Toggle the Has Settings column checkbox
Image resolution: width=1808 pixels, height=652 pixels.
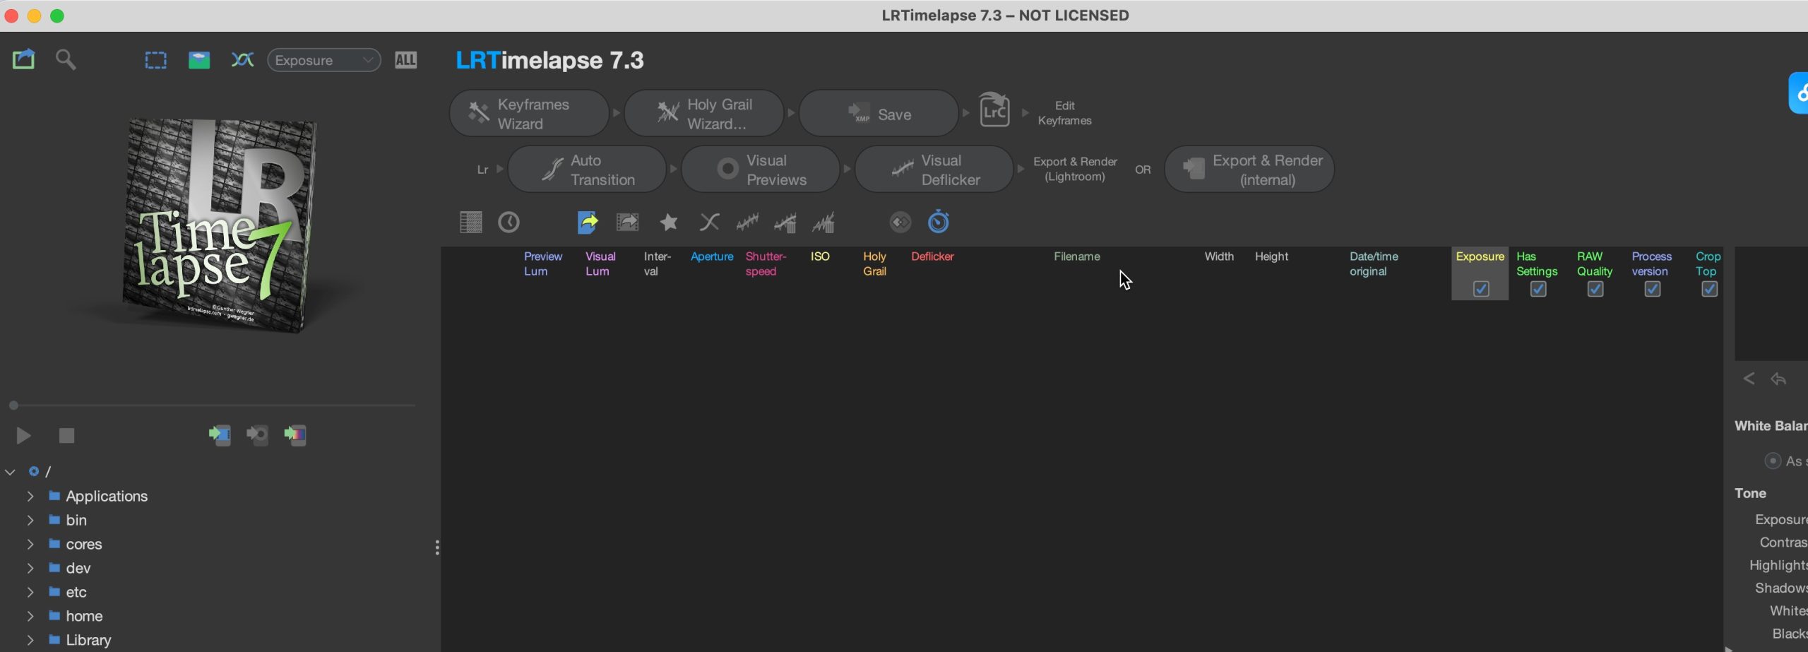pyautogui.click(x=1538, y=289)
